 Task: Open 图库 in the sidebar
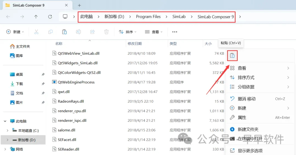click(17, 56)
